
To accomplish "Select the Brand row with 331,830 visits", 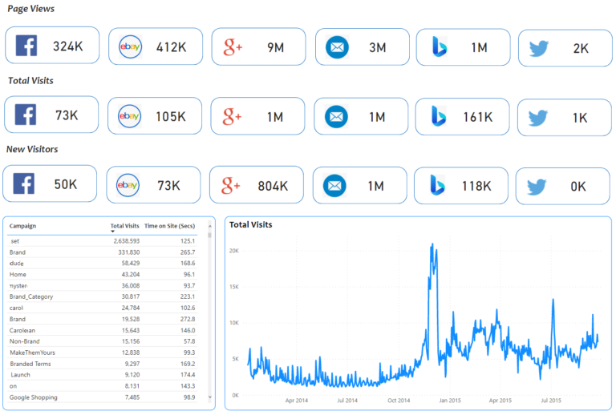I will point(102,252).
